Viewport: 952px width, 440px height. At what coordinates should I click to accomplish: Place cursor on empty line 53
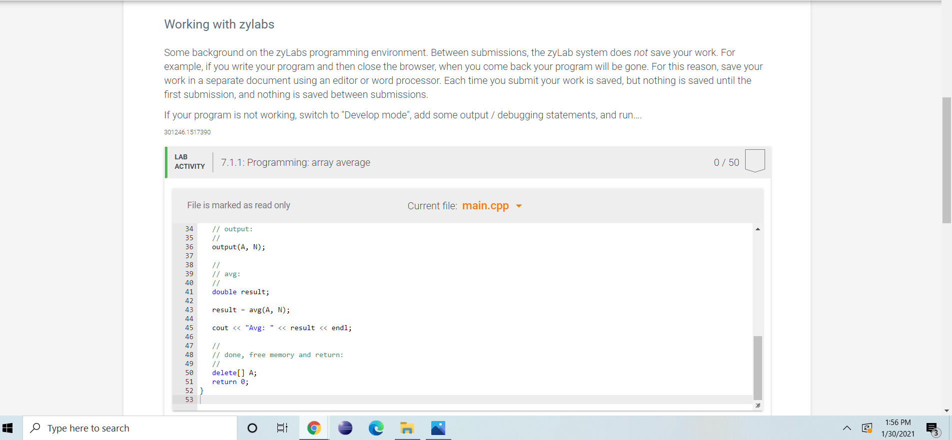[475, 400]
